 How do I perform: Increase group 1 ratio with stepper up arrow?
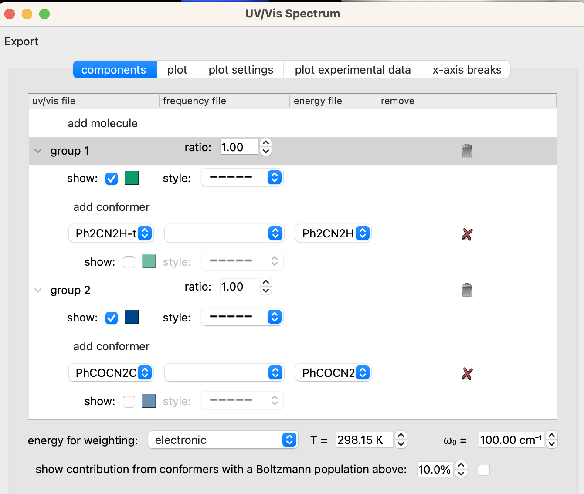coord(266,143)
